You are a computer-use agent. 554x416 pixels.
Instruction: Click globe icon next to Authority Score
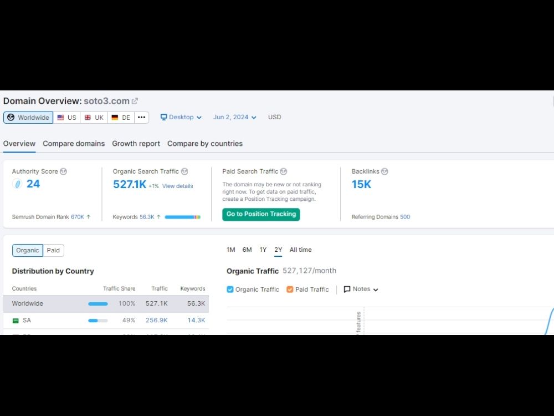point(63,171)
